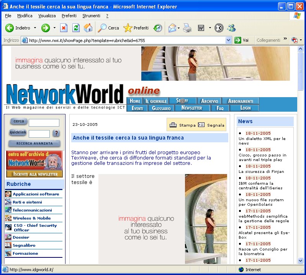Click the top 'immagina qualcuno' banner ad
Screen dimensions: 306x275
[x=150, y=63]
